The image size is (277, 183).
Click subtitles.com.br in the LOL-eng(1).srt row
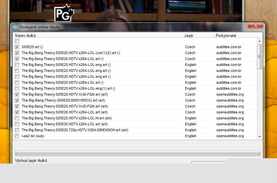click(x=229, y=89)
